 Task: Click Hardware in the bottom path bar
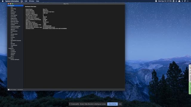[20, 90]
